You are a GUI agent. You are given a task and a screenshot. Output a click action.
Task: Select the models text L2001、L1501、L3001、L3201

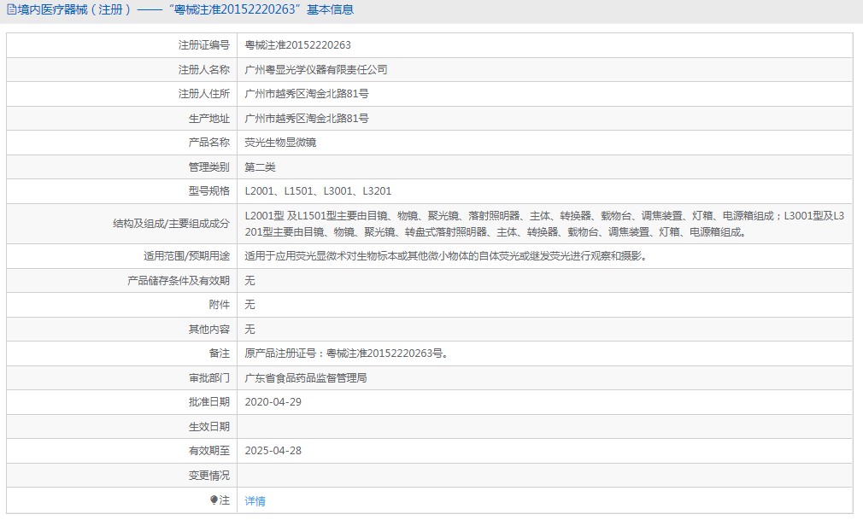(x=318, y=191)
